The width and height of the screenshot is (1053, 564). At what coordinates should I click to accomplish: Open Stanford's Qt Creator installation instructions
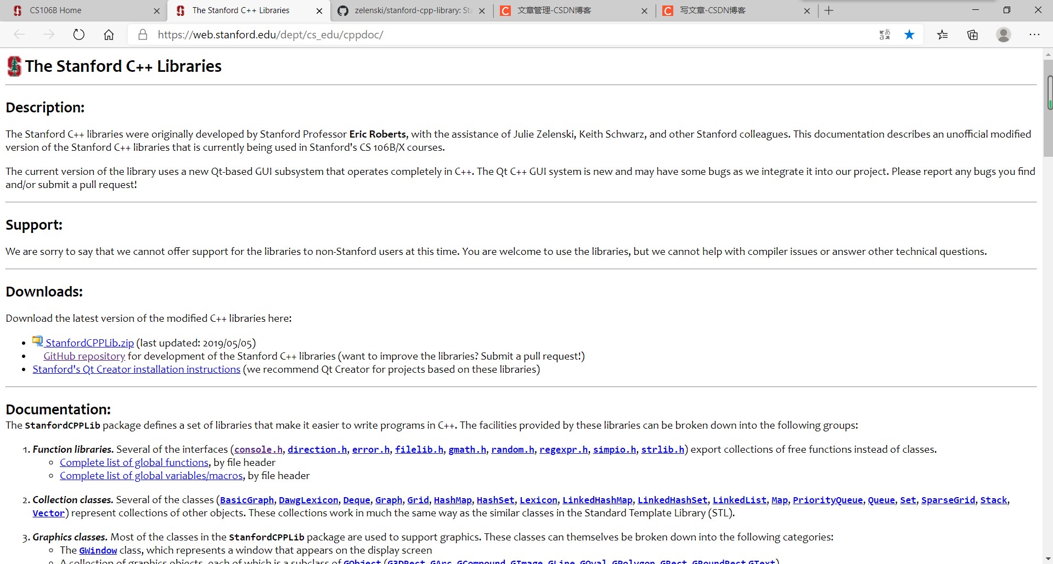(137, 369)
